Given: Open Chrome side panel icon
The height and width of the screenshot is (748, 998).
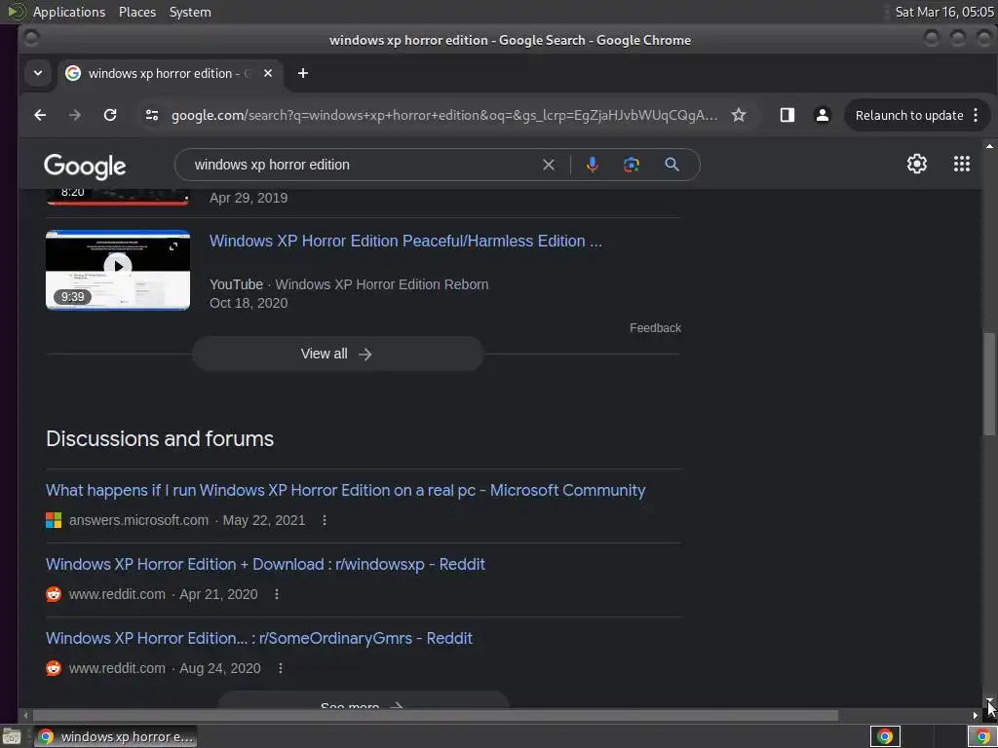Looking at the screenshot, I should click(787, 115).
